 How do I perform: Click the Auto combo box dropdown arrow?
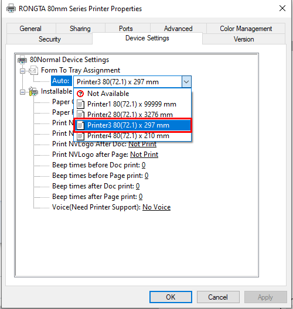point(186,82)
